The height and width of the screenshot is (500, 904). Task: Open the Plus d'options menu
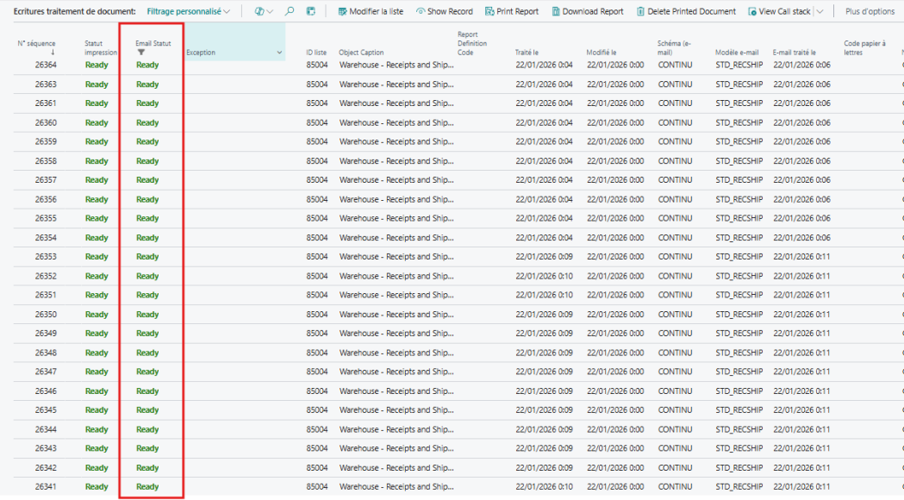coord(870,11)
